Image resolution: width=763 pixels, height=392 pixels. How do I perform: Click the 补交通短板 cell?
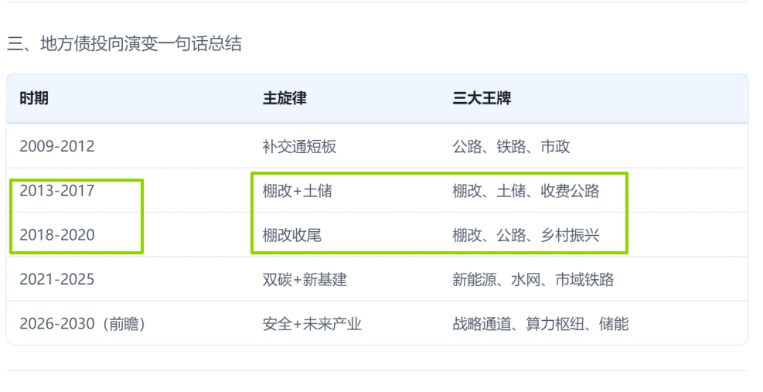pyautogui.click(x=299, y=146)
